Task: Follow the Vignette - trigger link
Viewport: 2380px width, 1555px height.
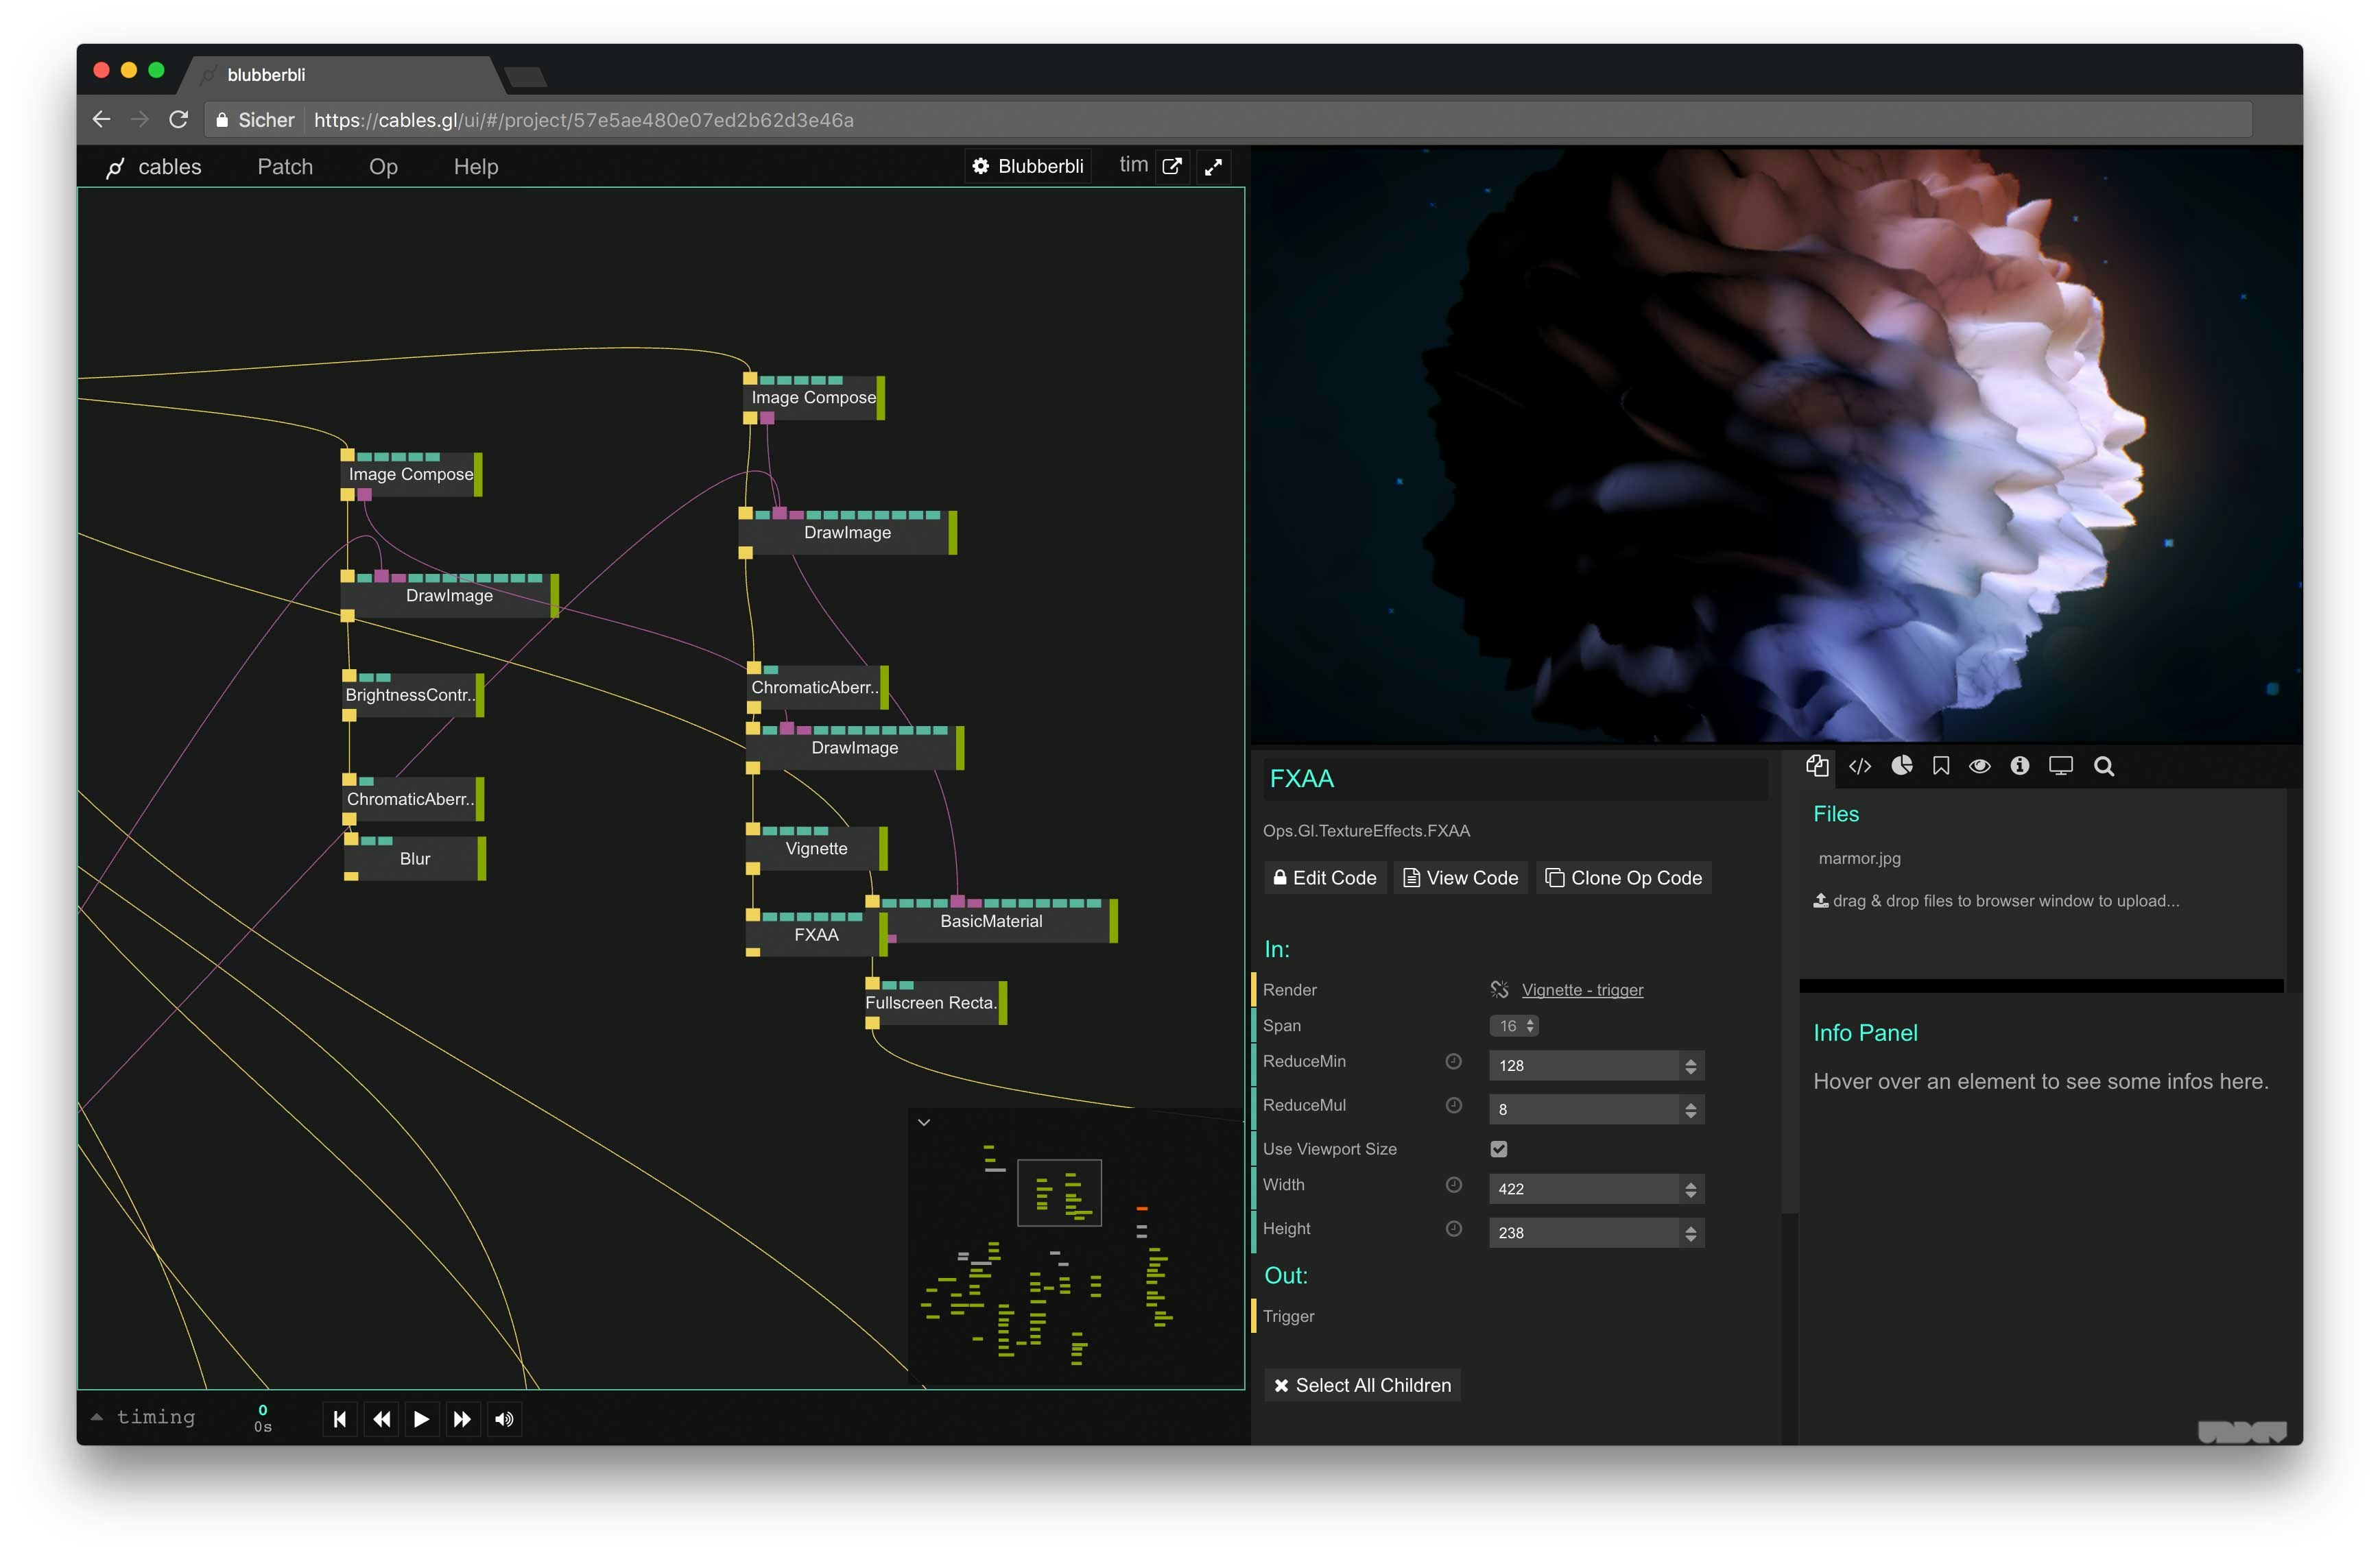Action: (1582, 989)
